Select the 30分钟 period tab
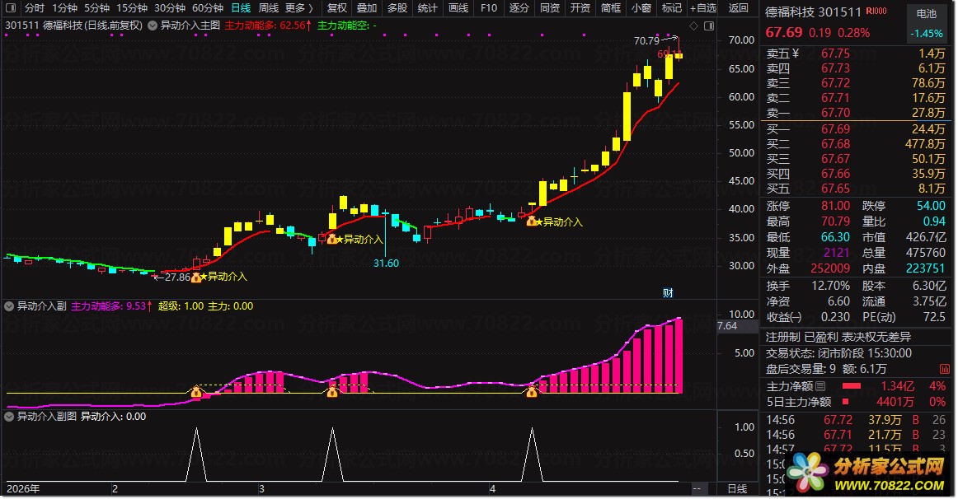The image size is (958, 499). click(170, 8)
